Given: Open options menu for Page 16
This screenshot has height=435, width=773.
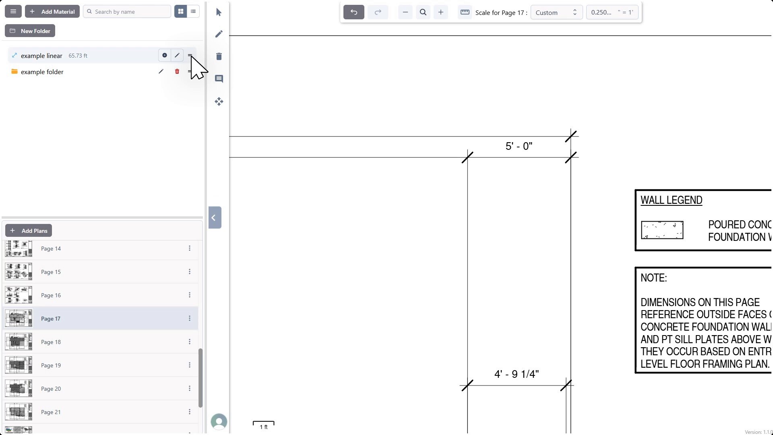Looking at the screenshot, I should click(190, 295).
